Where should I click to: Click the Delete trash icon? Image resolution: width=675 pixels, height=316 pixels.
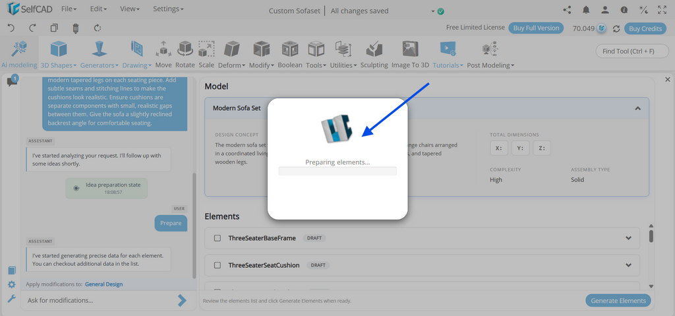[x=76, y=28]
